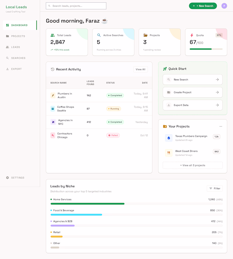
Task: Click the Home Services green bar
Action: tap(87, 204)
